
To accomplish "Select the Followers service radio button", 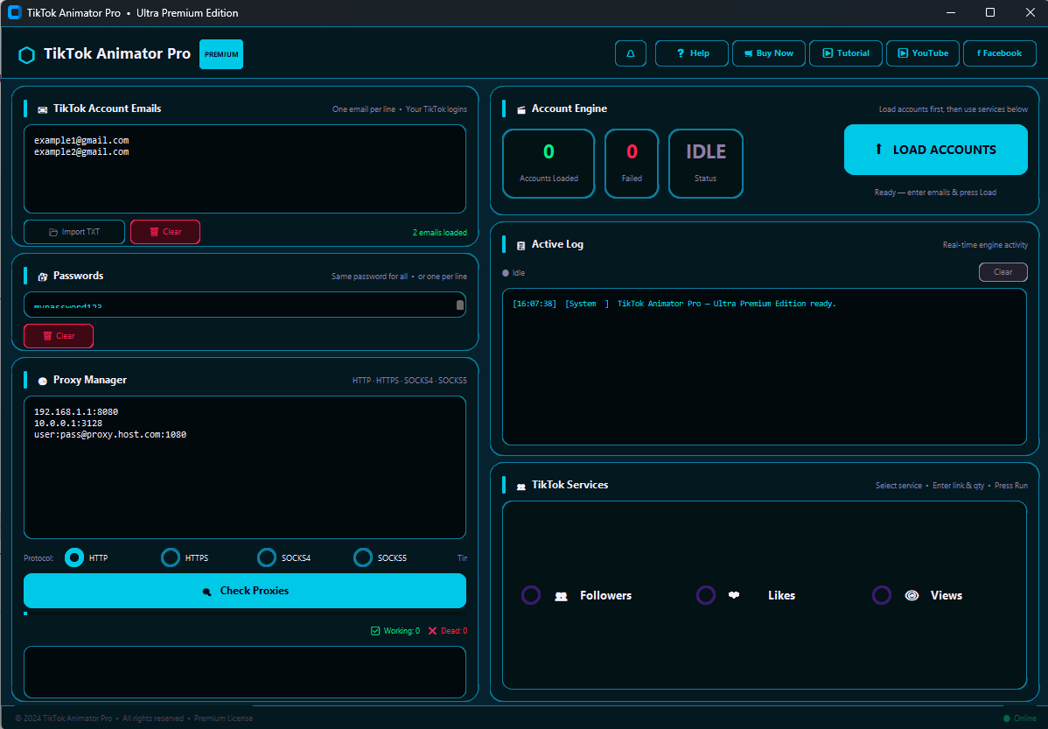I will coord(531,595).
